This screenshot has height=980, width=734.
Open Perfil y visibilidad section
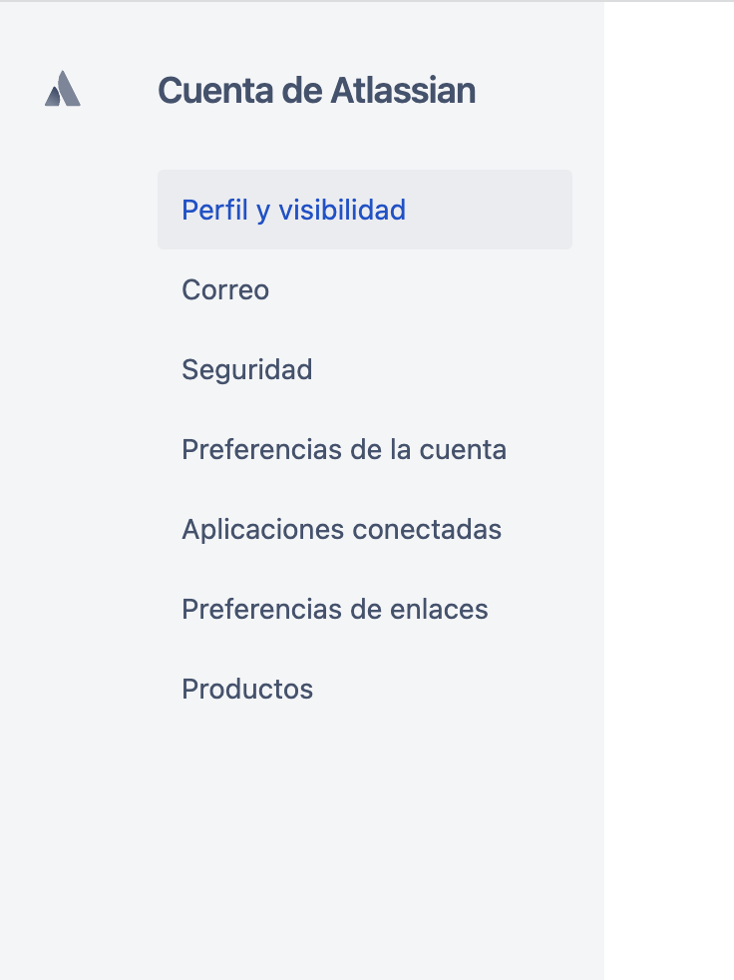pyautogui.click(x=293, y=211)
